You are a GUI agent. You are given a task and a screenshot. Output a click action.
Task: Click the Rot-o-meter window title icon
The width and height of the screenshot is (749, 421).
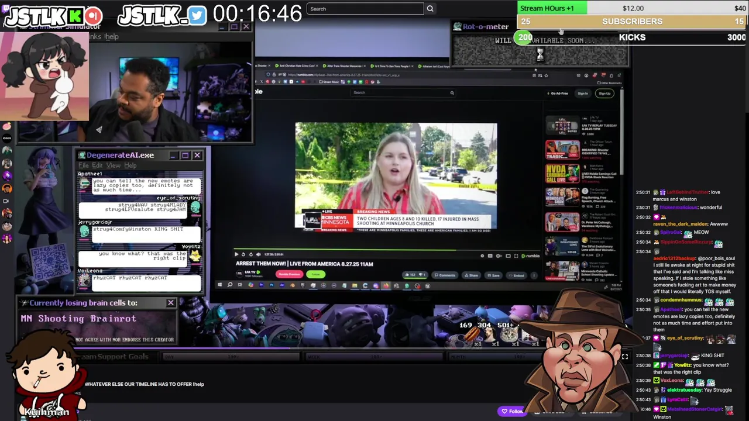457,26
